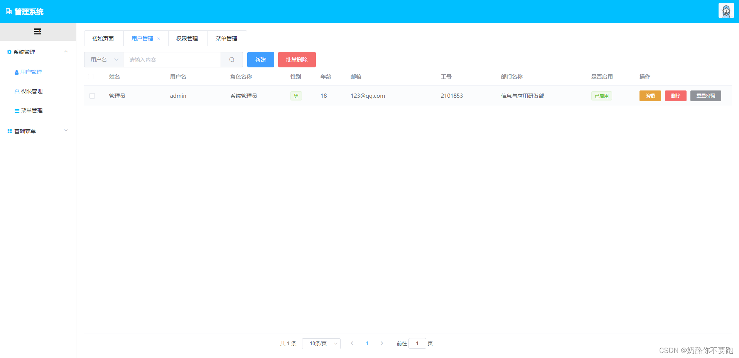Click the 新建 button
Screen dimensions: 739x358
pyautogui.click(x=260, y=60)
